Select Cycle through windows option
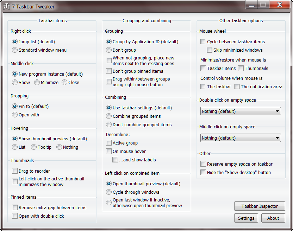Screen dimensions: 293x231 coord(109,192)
